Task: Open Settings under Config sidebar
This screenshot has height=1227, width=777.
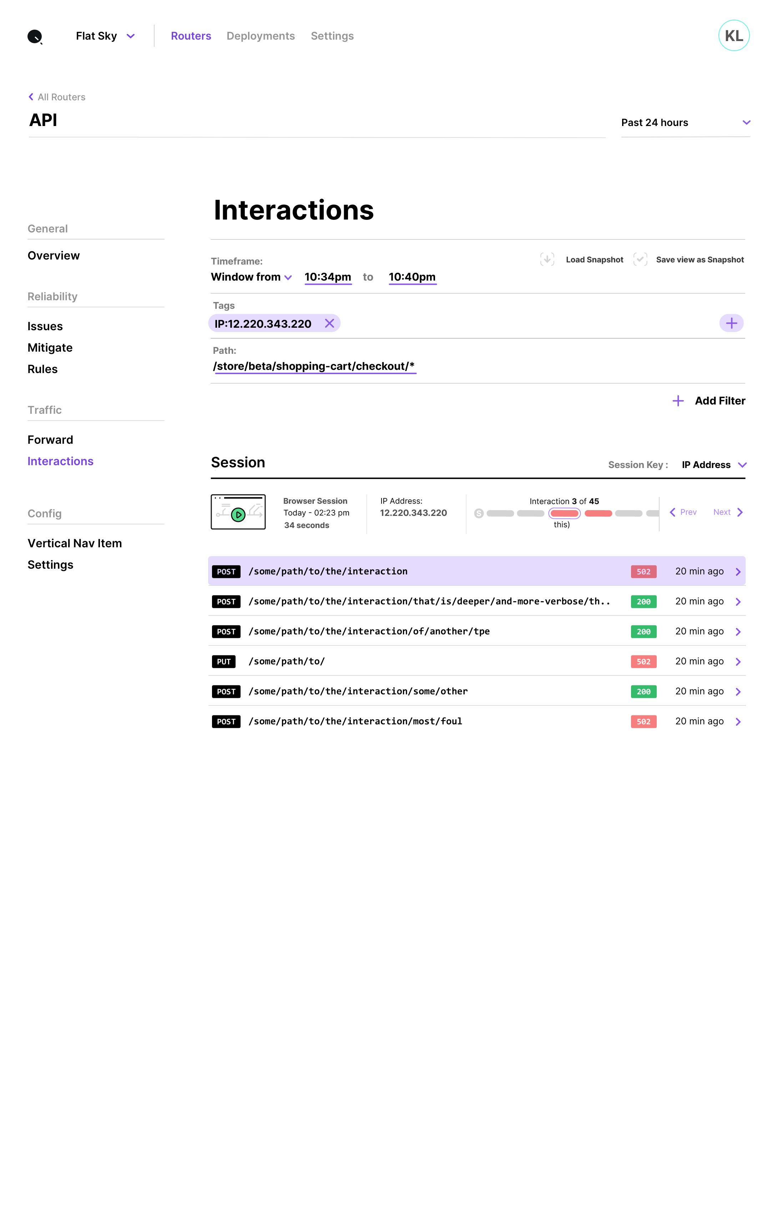Action: tap(50, 565)
